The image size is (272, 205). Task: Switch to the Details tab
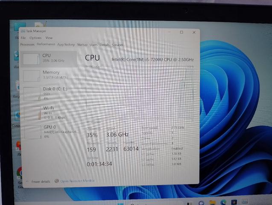coord(105,45)
